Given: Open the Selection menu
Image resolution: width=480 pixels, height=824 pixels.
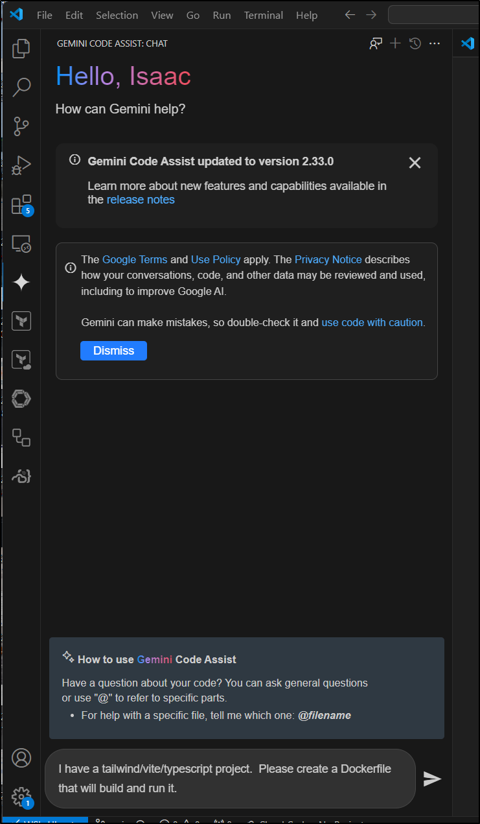Looking at the screenshot, I should click(117, 15).
